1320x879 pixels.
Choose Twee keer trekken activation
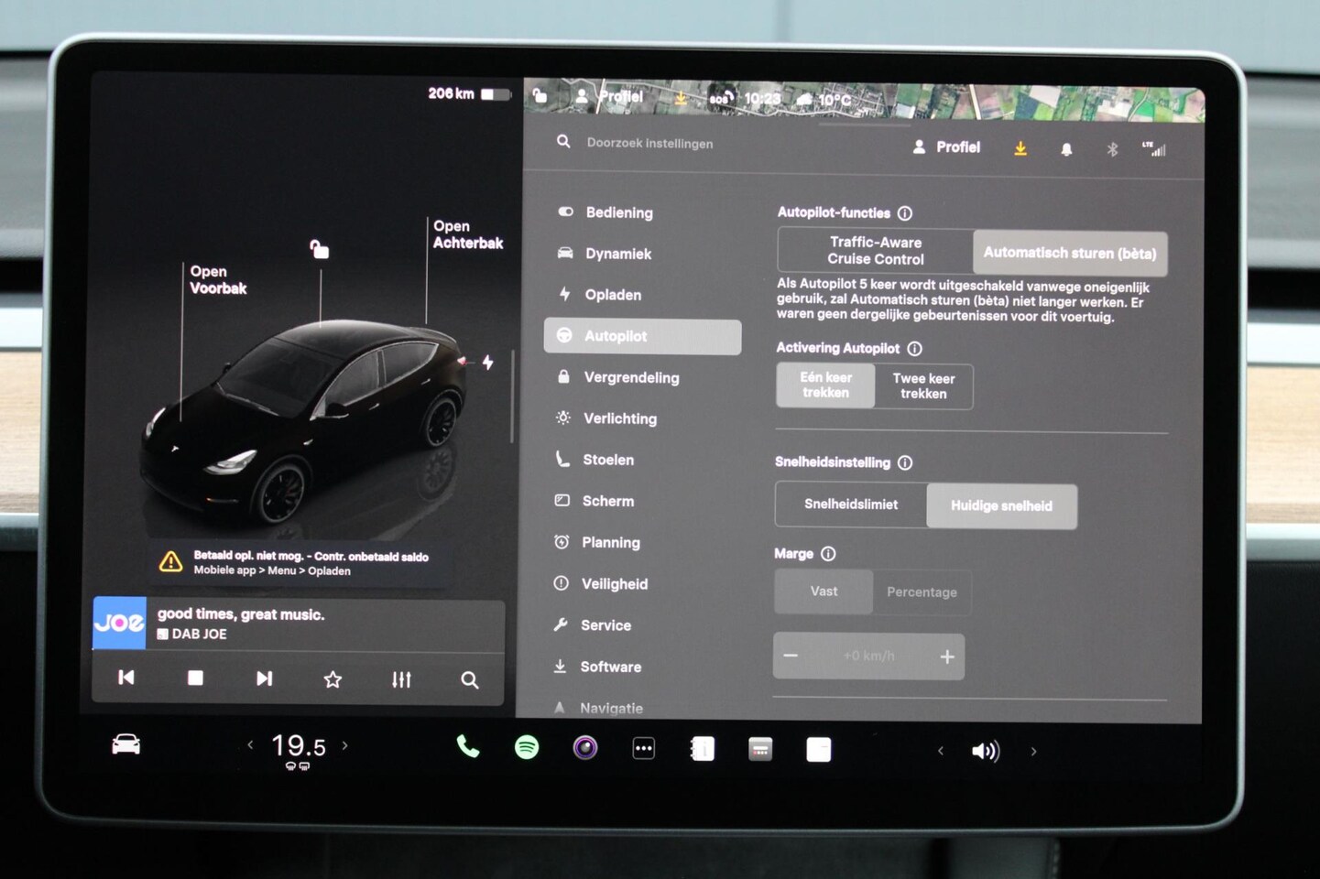click(923, 386)
